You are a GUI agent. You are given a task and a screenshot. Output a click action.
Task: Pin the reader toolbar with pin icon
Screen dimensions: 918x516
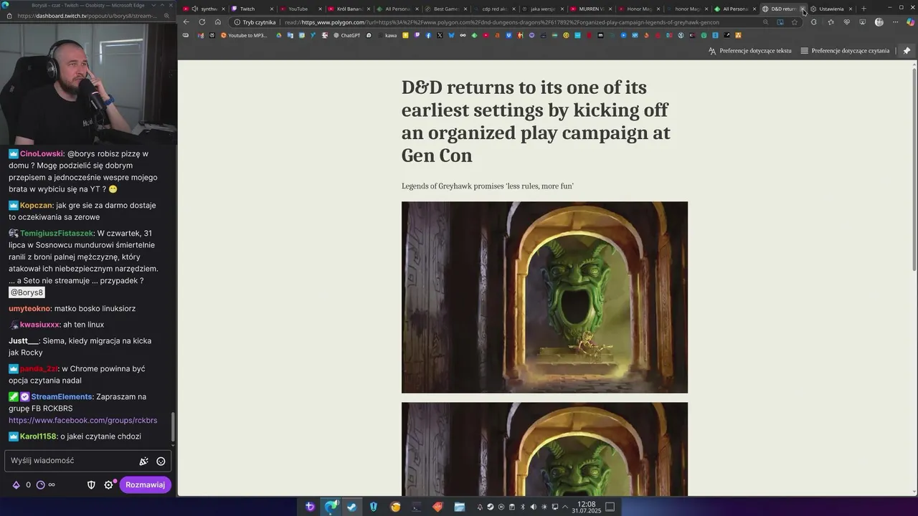coord(907,51)
